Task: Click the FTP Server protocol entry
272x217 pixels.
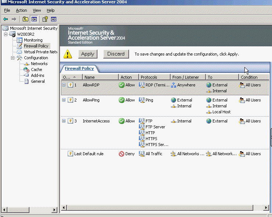Action: point(155,127)
